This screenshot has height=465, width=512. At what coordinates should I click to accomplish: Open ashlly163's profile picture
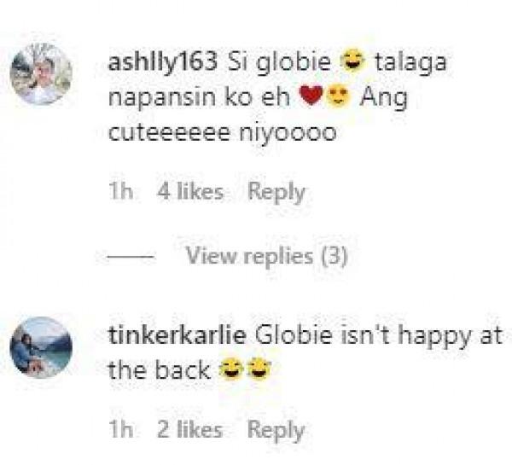[41, 74]
